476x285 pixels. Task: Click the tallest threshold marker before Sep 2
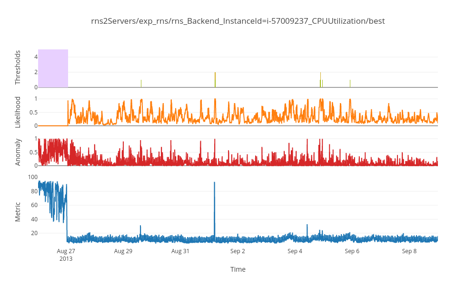pyautogui.click(x=215, y=80)
